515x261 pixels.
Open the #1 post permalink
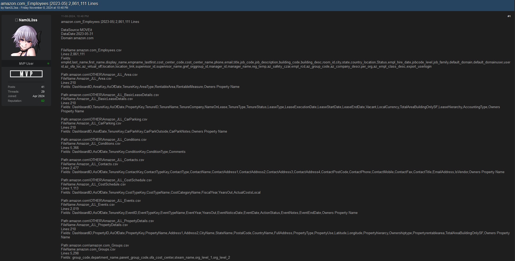(x=509, y=16)
